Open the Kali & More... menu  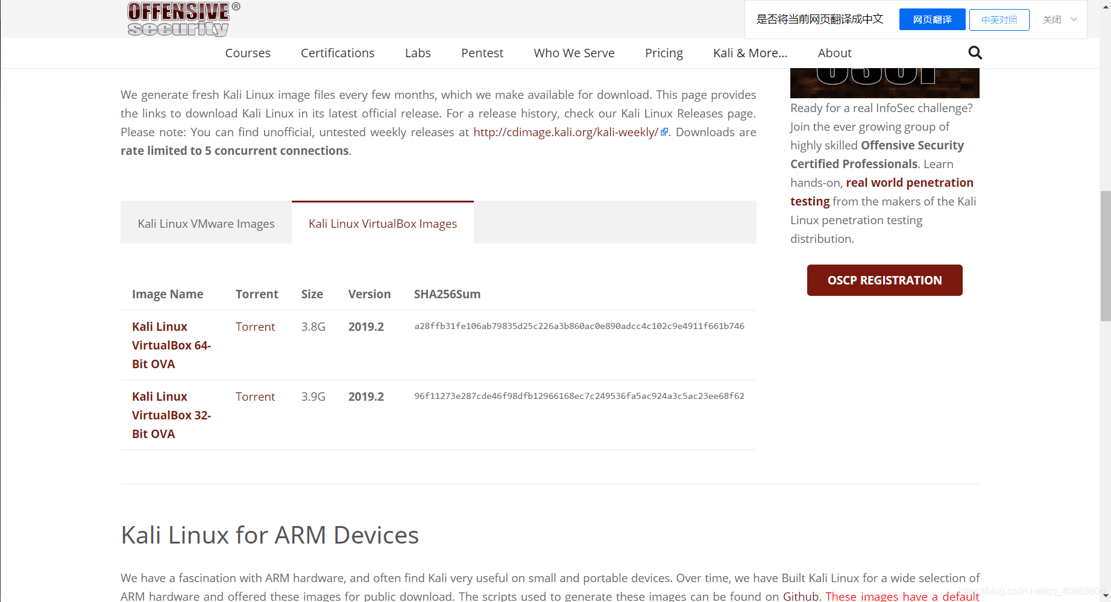tap(750, 53)
